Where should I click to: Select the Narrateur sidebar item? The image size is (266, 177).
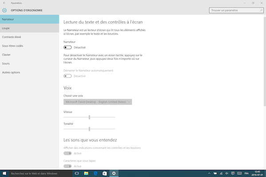click(30, 19)
